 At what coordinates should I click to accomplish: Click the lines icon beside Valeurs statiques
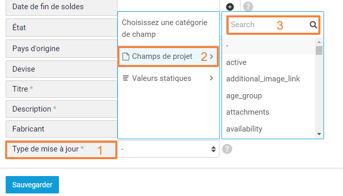(x=126, y=78)
